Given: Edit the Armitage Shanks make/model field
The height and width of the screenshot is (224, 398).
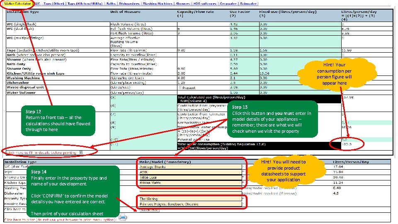Looking at the screenshot, I should (x=190, y=167).
